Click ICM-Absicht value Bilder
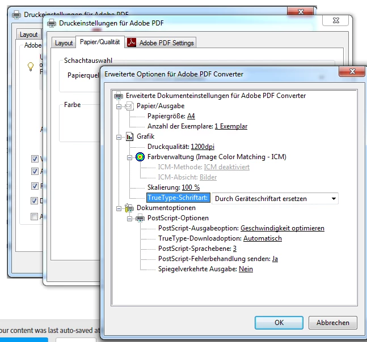The width and height of the screenshot is (367, 342). (208, 177)
